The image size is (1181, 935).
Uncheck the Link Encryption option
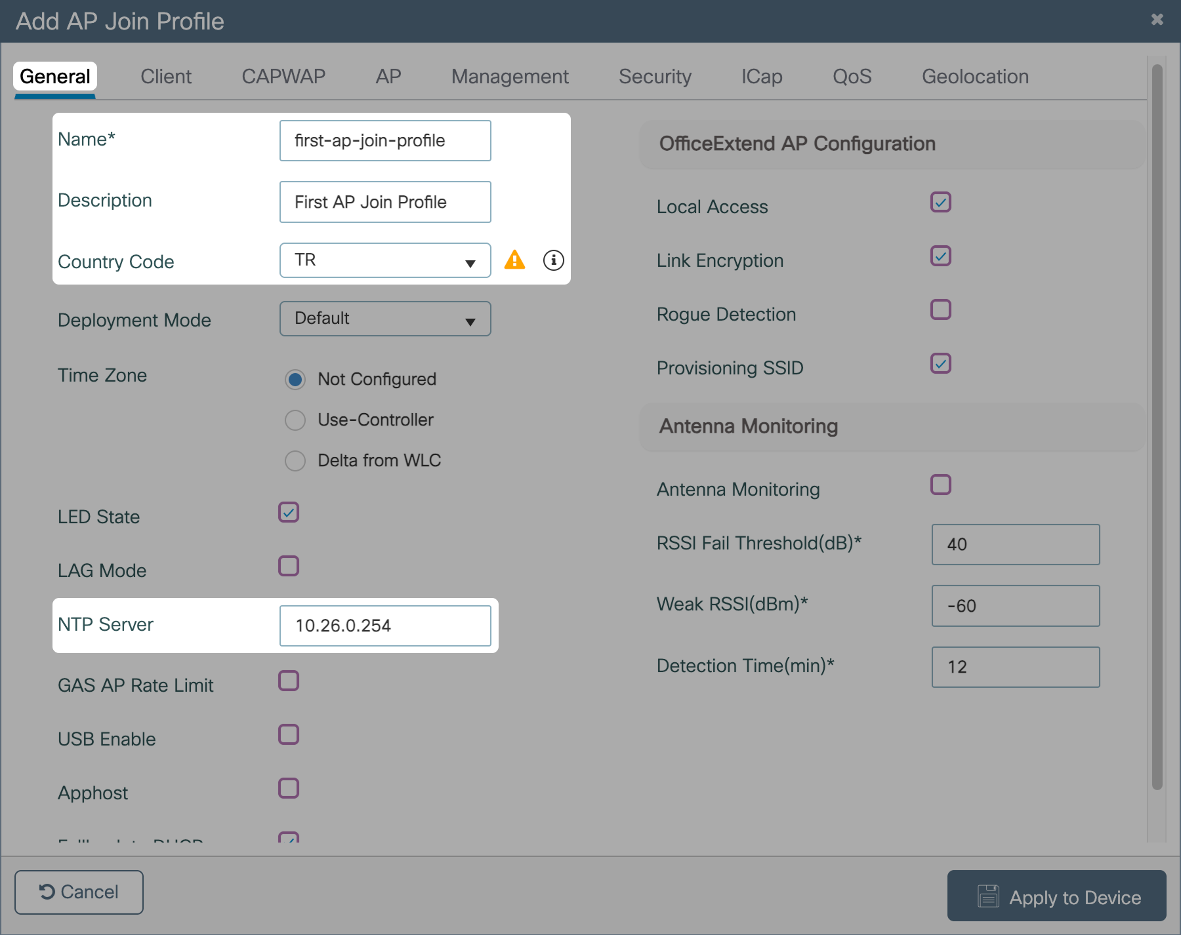click(940, 256)
